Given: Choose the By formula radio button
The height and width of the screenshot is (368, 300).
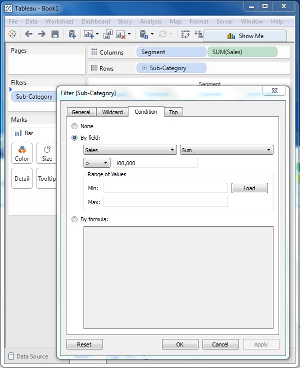Looking at the screenshot, I should (x=74, y=219).
